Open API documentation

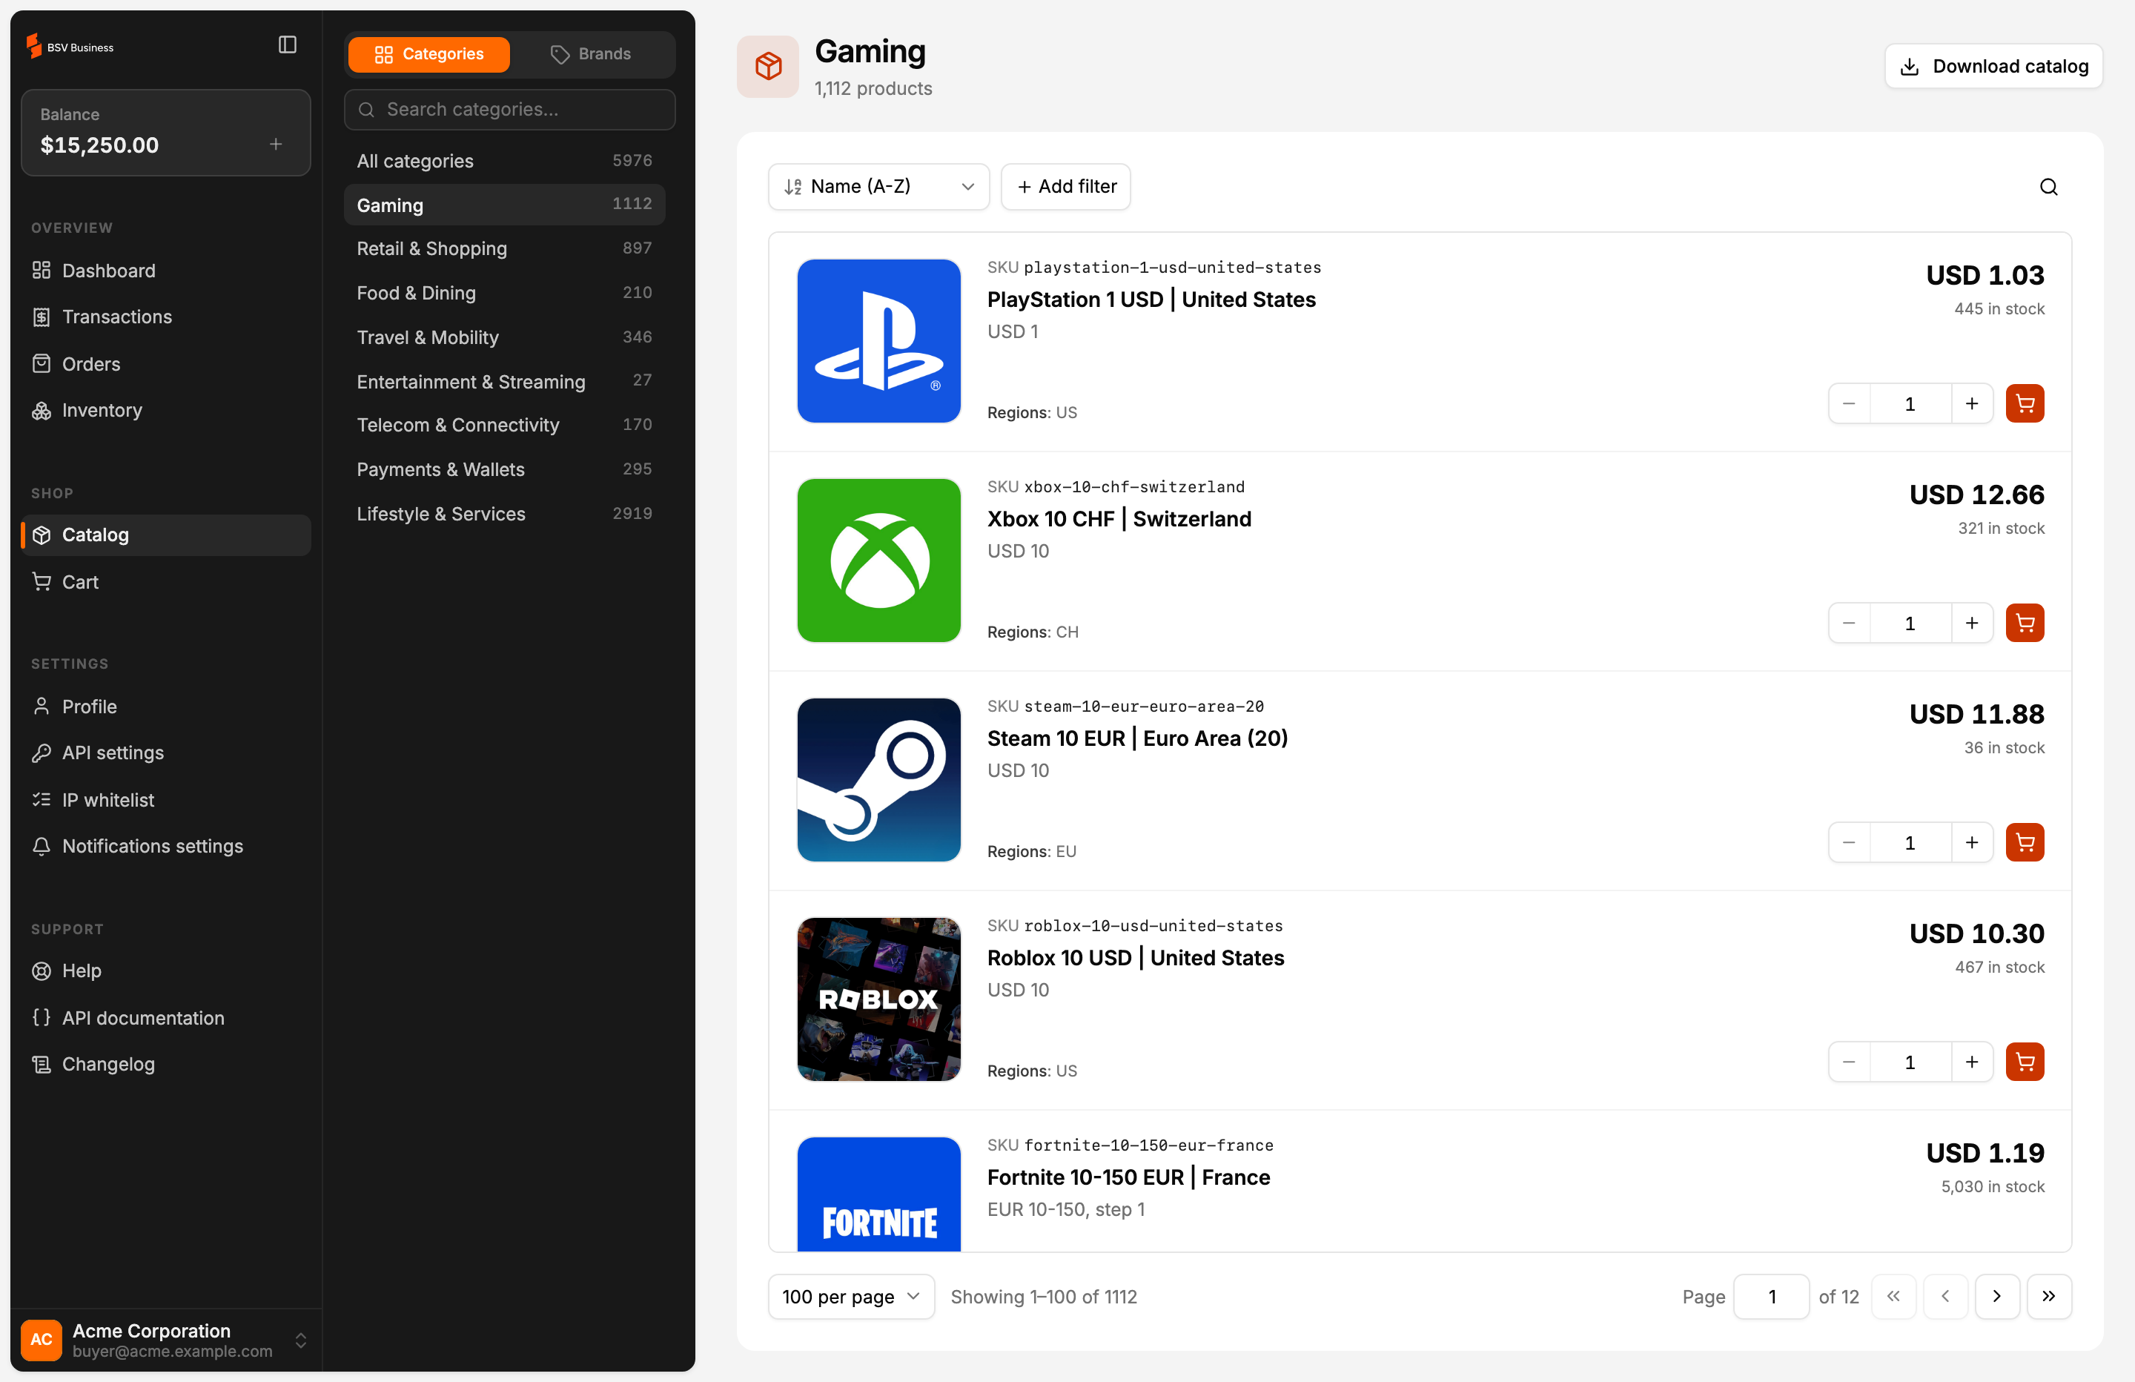click(x=165, y=1018)
